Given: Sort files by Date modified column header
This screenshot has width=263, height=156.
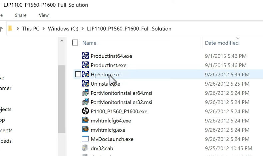Looking at the screenshot, I should (222, 43).
